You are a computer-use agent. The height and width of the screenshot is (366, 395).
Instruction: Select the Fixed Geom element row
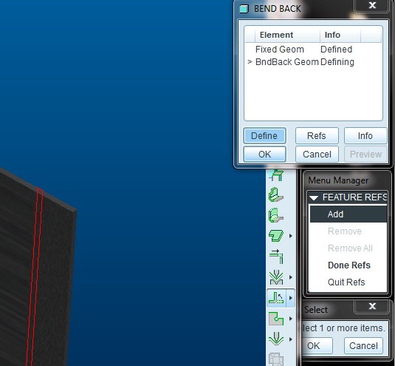click(x=313, y=50)
